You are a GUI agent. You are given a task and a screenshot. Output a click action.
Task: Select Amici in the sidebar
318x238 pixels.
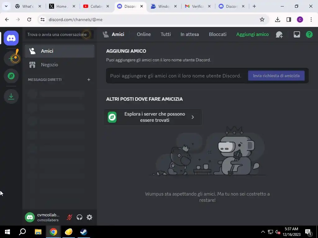[x=60, y=51]
